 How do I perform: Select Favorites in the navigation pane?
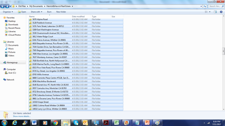(x=11, y=18)
